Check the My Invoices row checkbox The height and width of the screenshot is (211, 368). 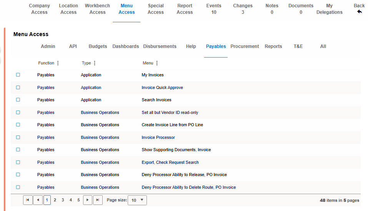pyautogui.click(x=18, y=75)
